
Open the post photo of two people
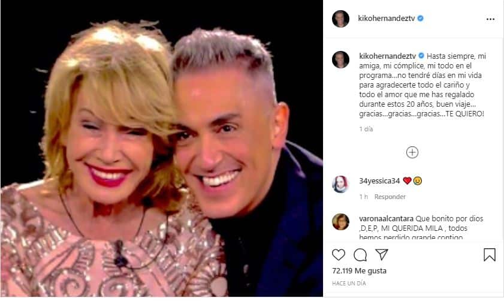click(162, 149)
